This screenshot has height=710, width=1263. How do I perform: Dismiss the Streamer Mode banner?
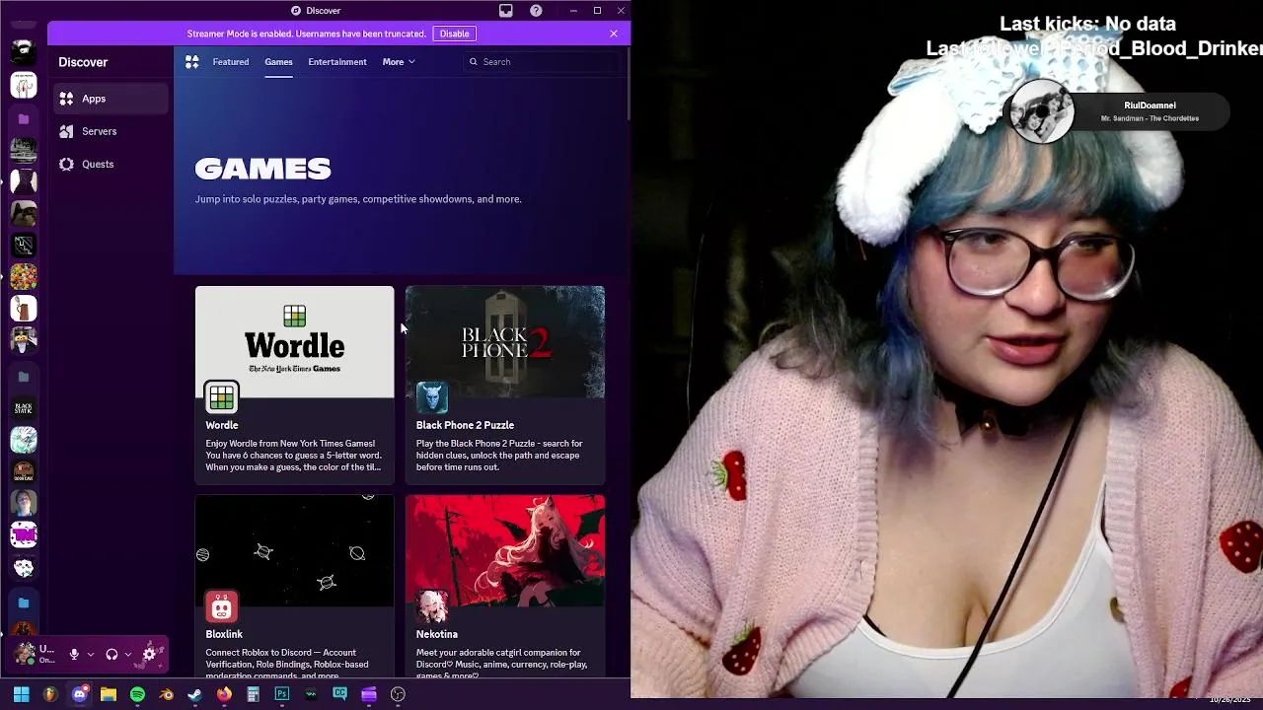pos(614,34)
